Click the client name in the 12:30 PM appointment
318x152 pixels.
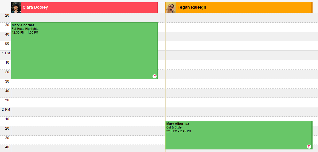(23, 25)
